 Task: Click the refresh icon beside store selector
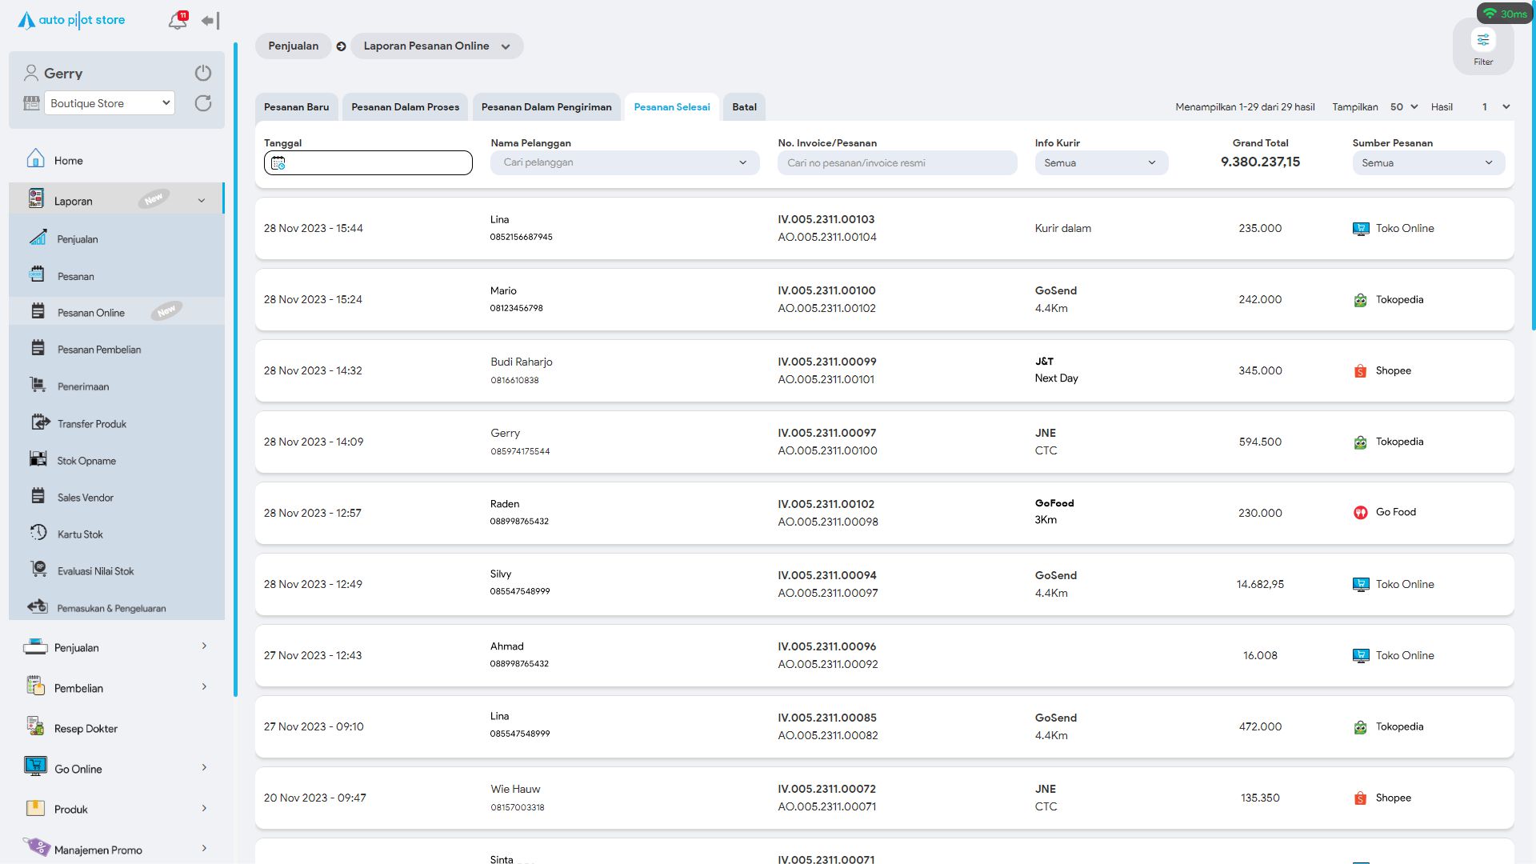(x=203, y=103)
